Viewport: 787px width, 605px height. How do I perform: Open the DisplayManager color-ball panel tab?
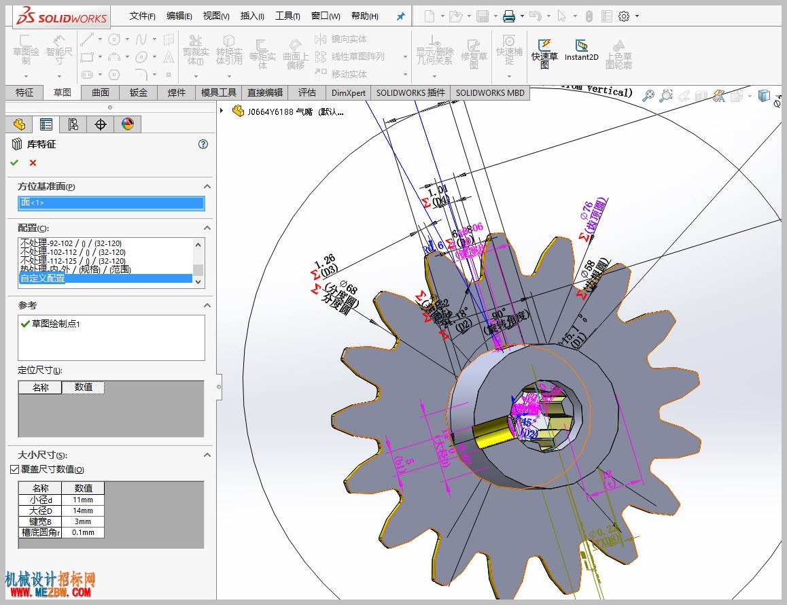click(128, 124)
